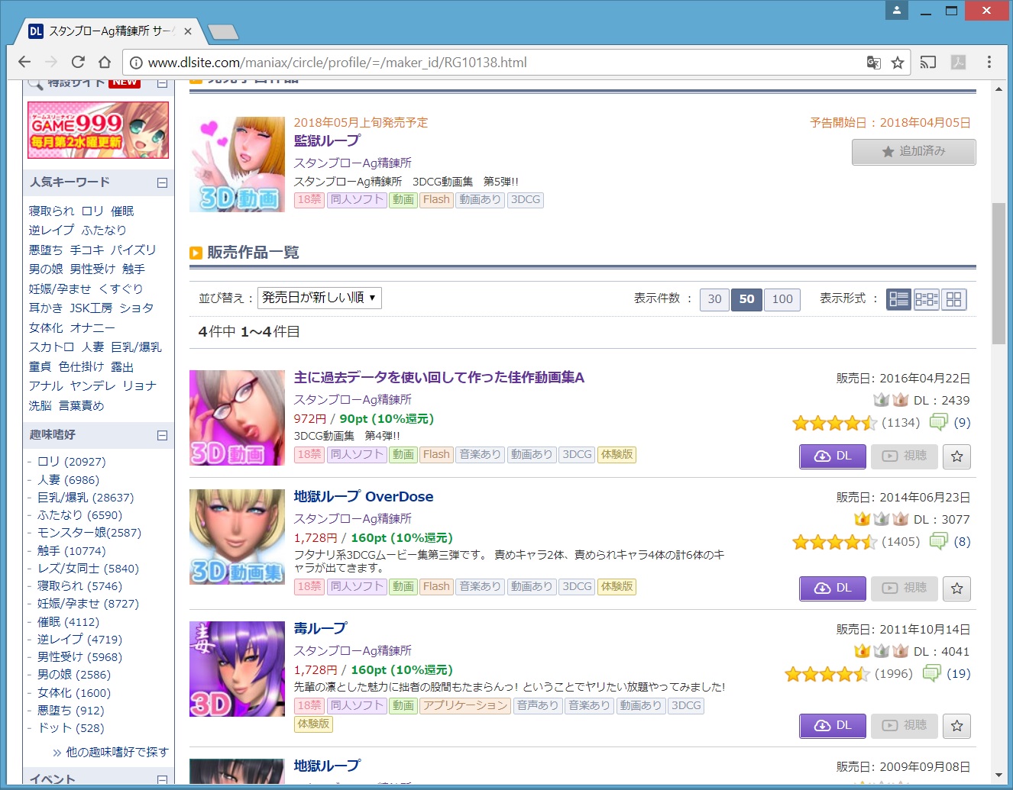Collapse the 人気キーワード section

click(162, 182)
